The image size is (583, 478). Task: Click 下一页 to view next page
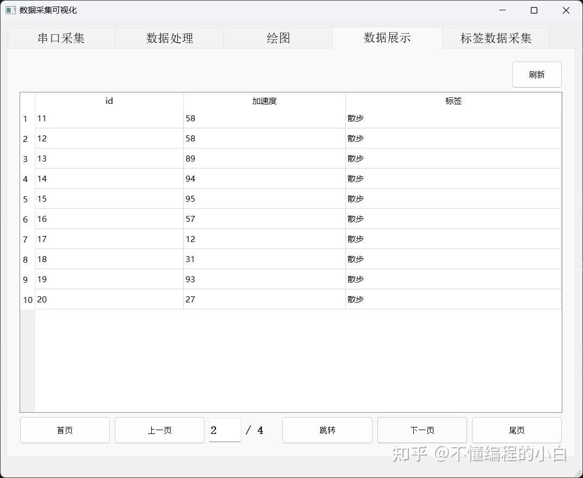tap(422, 430)
